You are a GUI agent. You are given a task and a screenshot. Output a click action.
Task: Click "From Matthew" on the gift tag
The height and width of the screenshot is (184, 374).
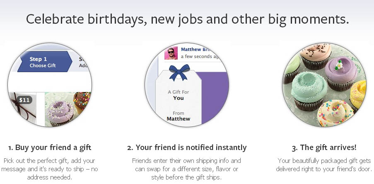[x=178, y=116]
